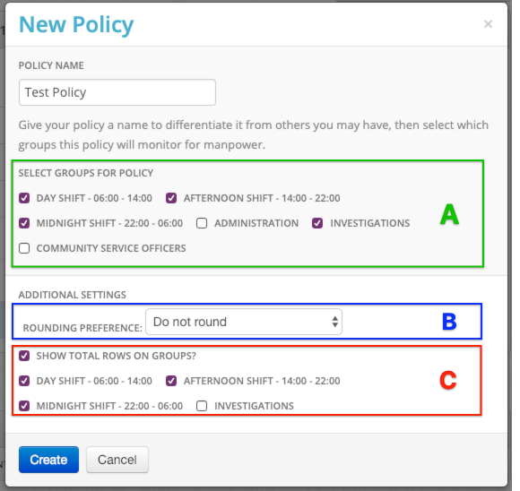Uncheck Day Shift under Show Total Rows
The image size is (520, 491).
pos(24,381)
